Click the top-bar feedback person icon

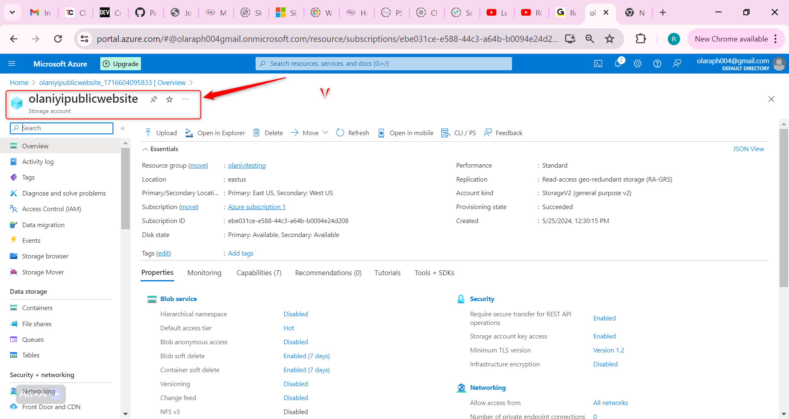coord(677,64)
